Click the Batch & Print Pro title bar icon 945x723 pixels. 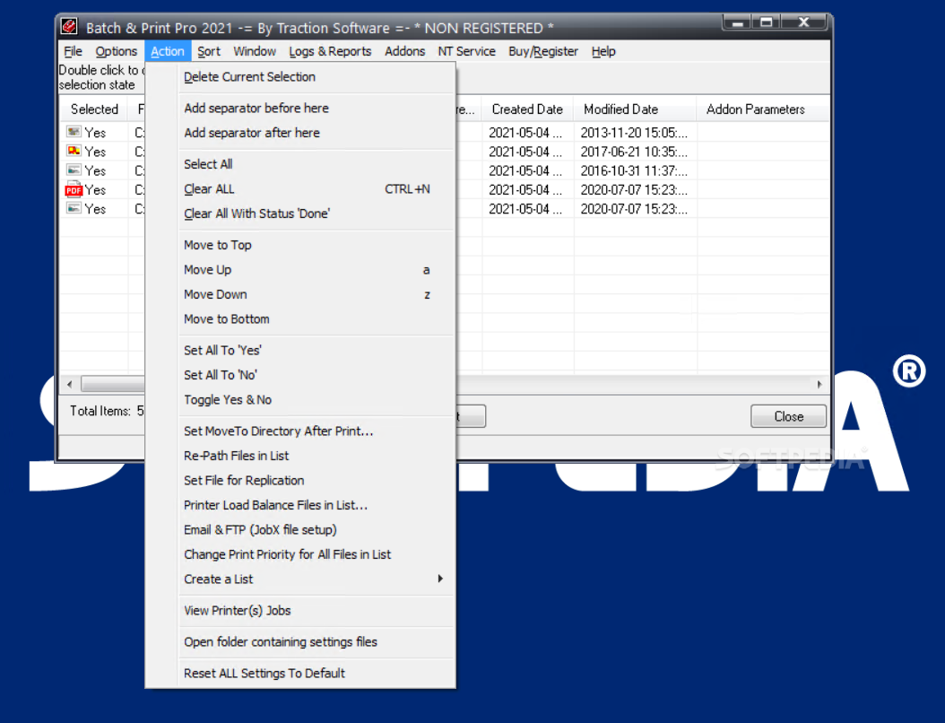tap(69, 27)
